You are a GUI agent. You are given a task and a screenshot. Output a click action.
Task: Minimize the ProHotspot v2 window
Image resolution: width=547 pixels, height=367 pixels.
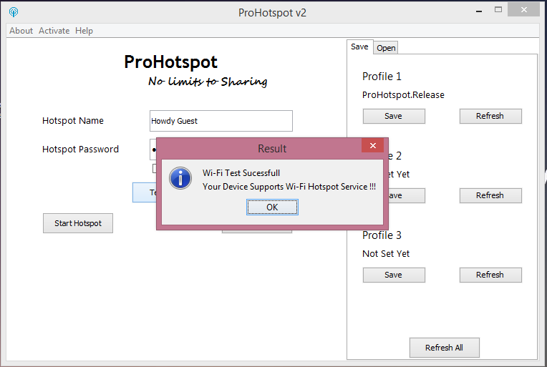click(479, 11)
